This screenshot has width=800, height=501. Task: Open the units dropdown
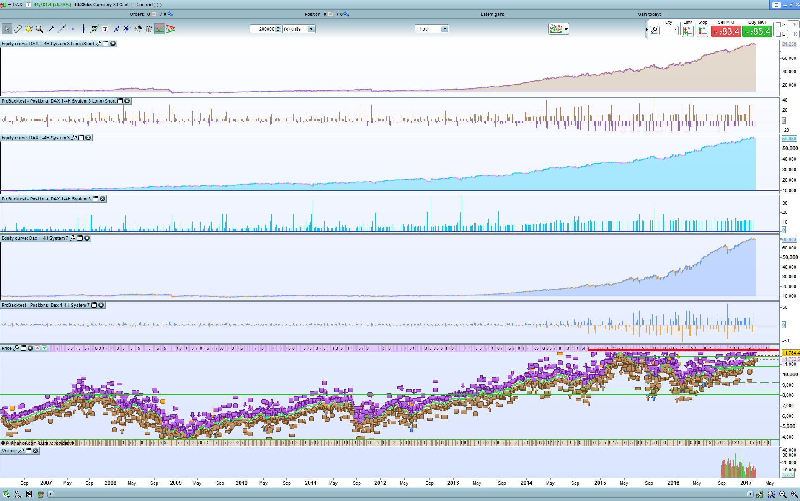point(311,29)
